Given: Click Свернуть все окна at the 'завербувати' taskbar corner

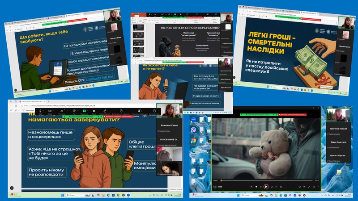Looking at the screenshot, I should click(176, 189).
